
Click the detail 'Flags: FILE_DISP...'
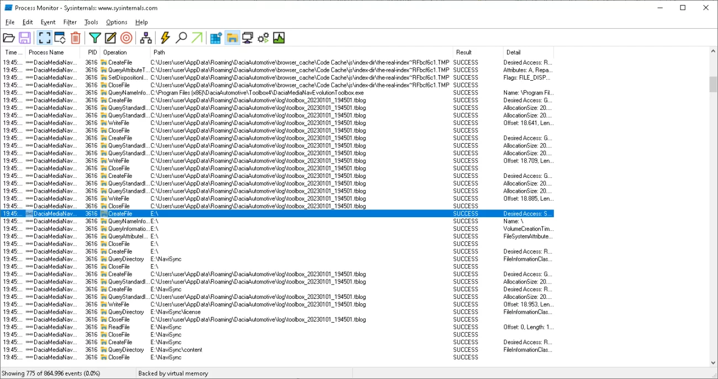coord(528,78)
